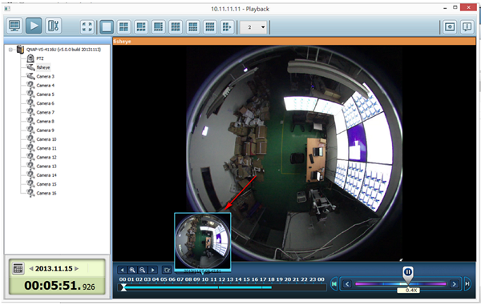Viewport: 481px width, 305px height.
Task: Toggle full screen display
Action: (x=87, y=27)
